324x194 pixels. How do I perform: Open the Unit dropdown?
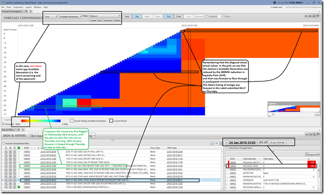pyautogui.click(x=51, y=16)
